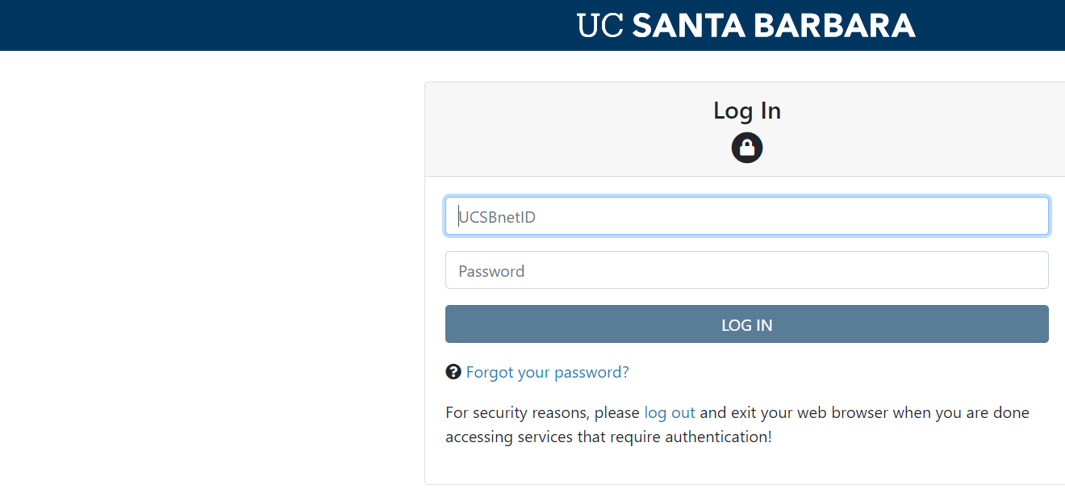Click the word SANTA in header
1065x493 pixels.
(687, 26)
